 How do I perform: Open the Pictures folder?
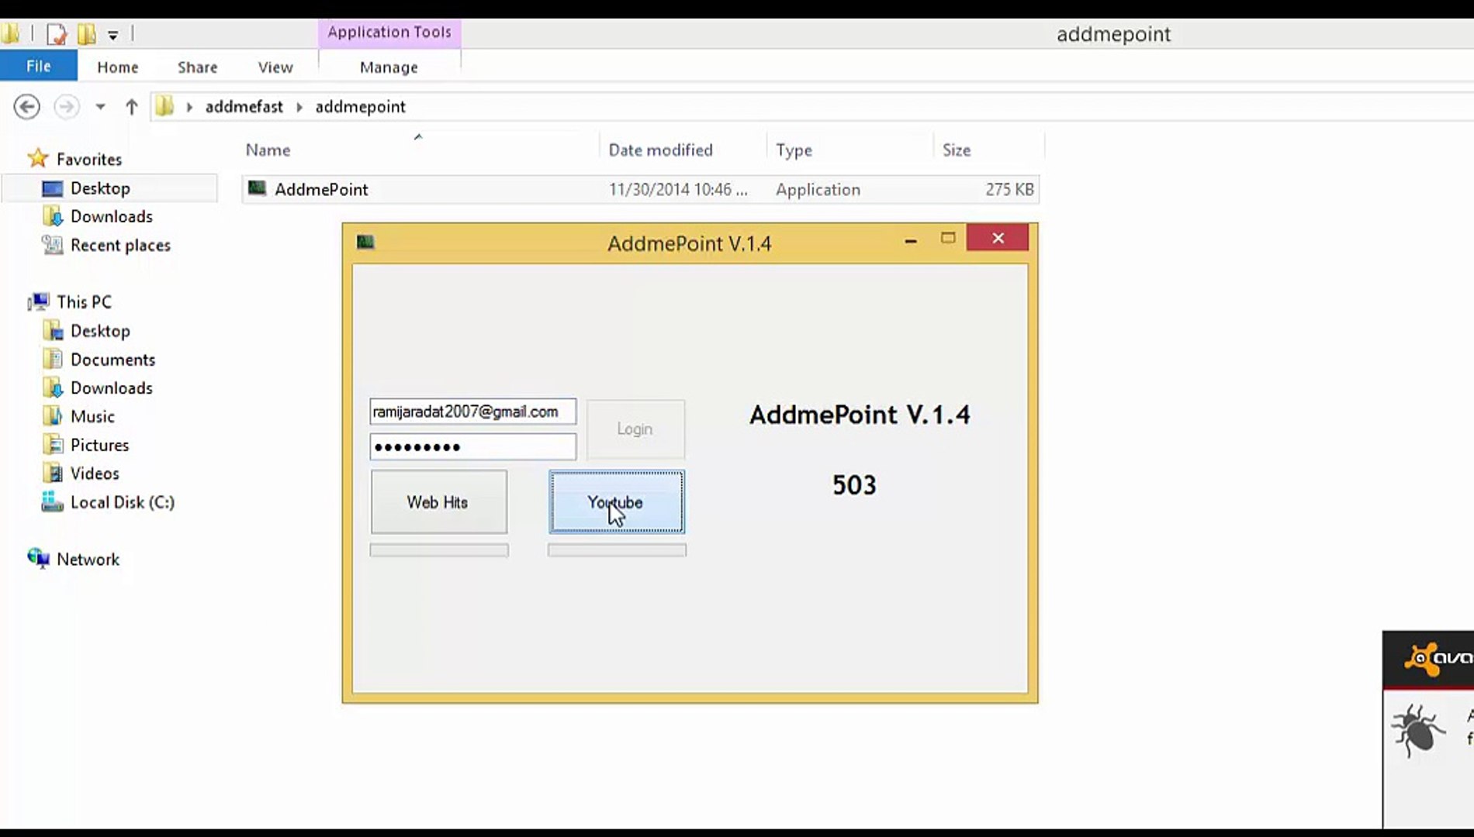coord(99,445)
